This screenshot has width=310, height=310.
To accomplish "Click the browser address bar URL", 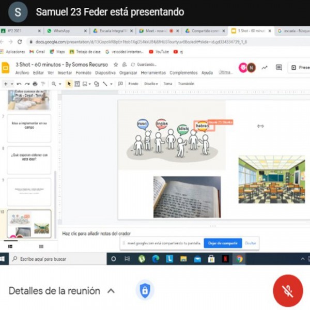I will tap(141, 42).
